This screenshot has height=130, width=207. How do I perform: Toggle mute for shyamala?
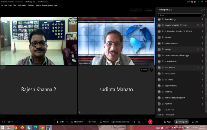[202, 104]
